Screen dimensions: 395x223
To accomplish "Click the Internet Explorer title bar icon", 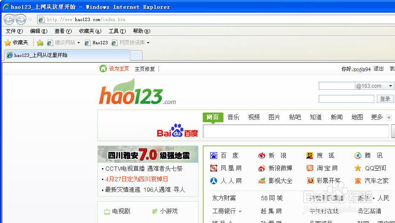I will (6, 7).
